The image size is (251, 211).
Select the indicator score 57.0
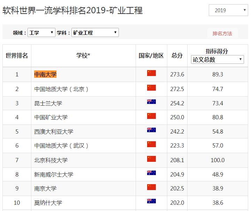point(218,145)
